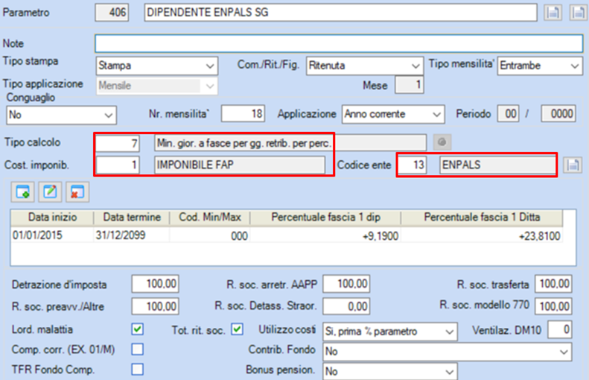
Task: Click the Percentuale fascia 1 Ditta column header
Action: pos(482,218)
